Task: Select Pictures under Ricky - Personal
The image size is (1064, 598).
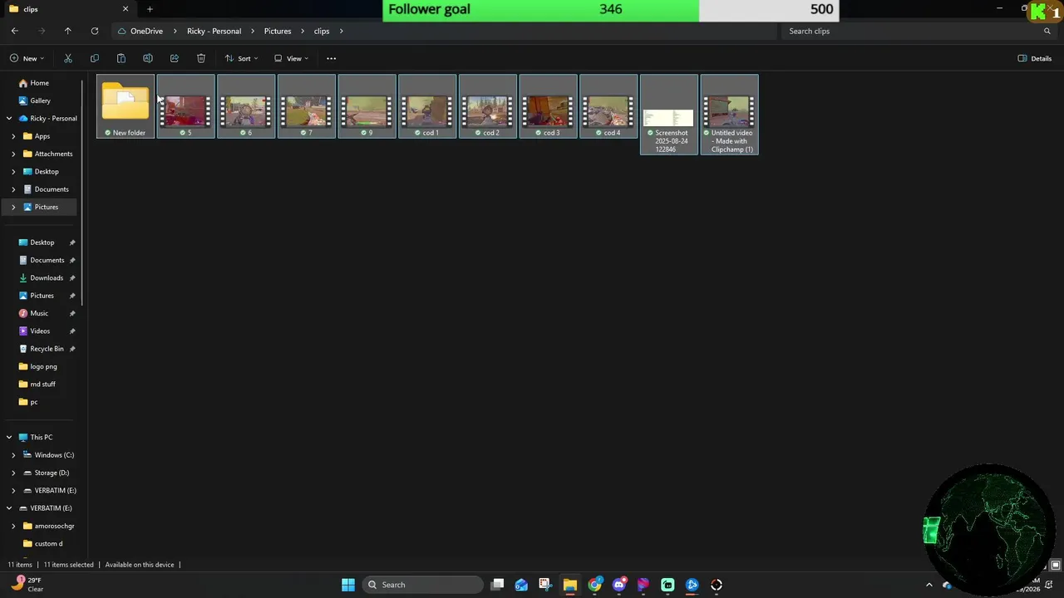Action: (47, 207)
